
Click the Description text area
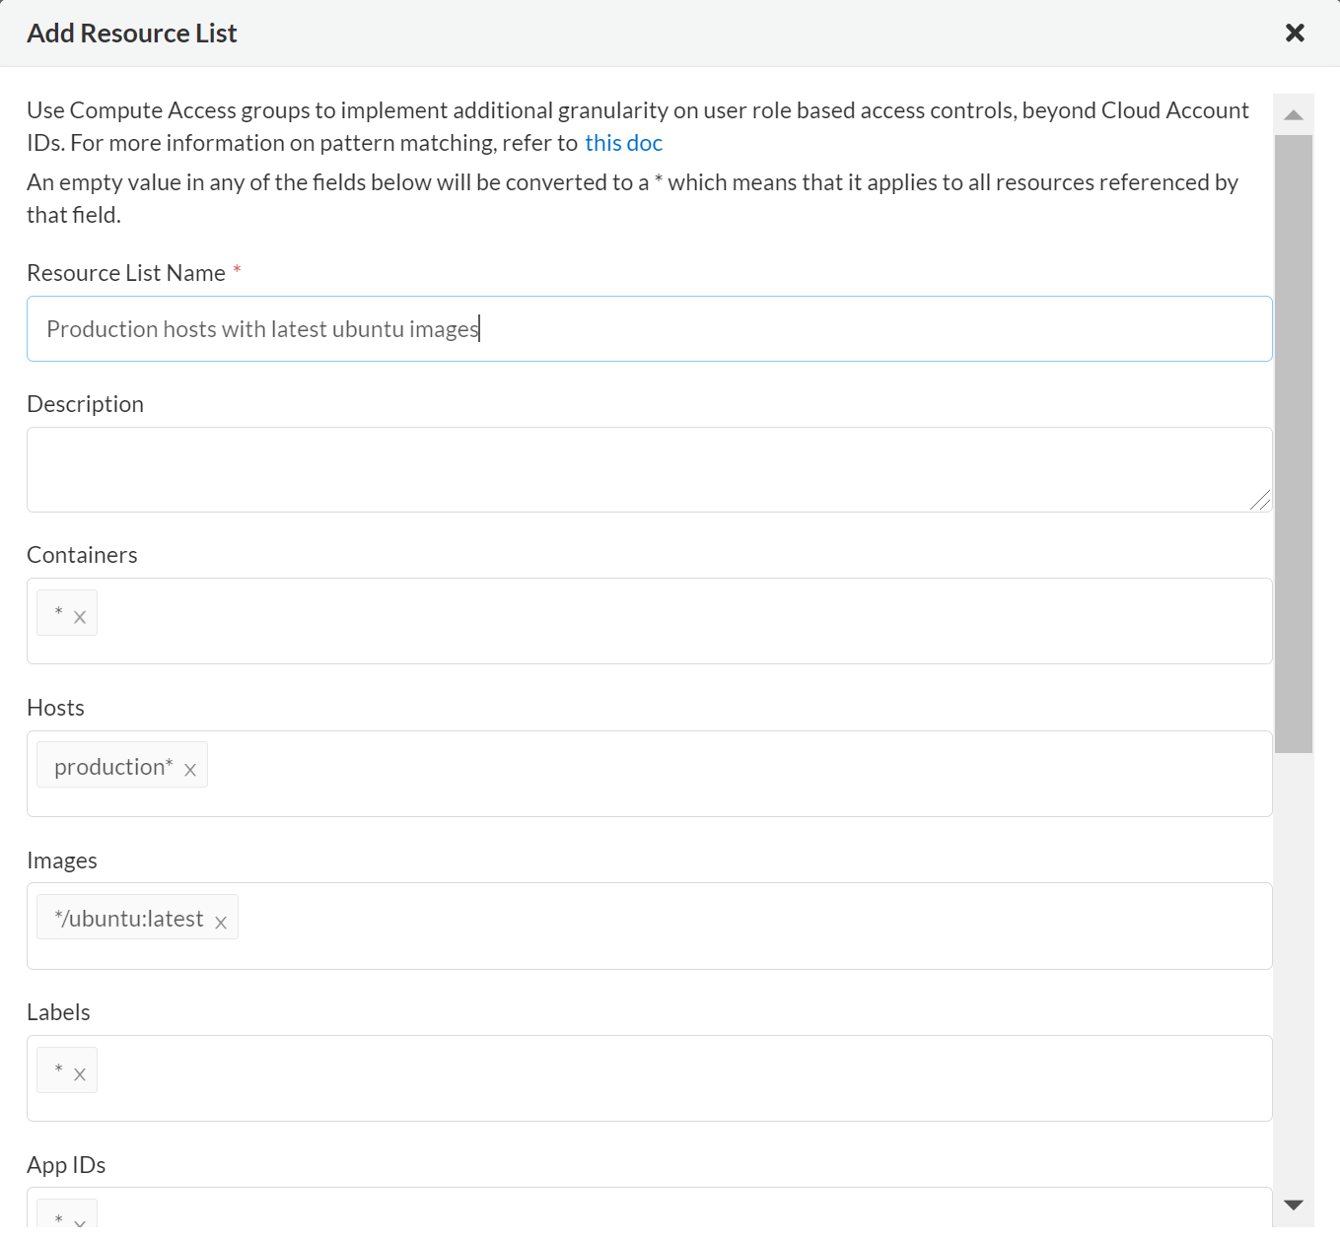pyautogui.click(x=649, y=470)
